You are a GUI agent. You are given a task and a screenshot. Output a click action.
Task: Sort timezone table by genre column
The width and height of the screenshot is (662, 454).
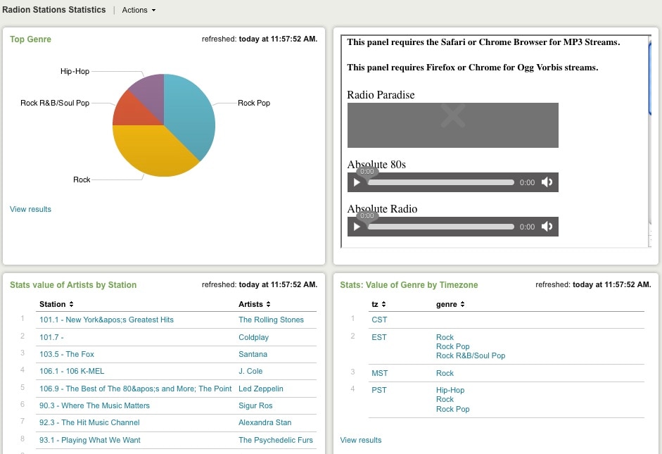click(450, 304)
